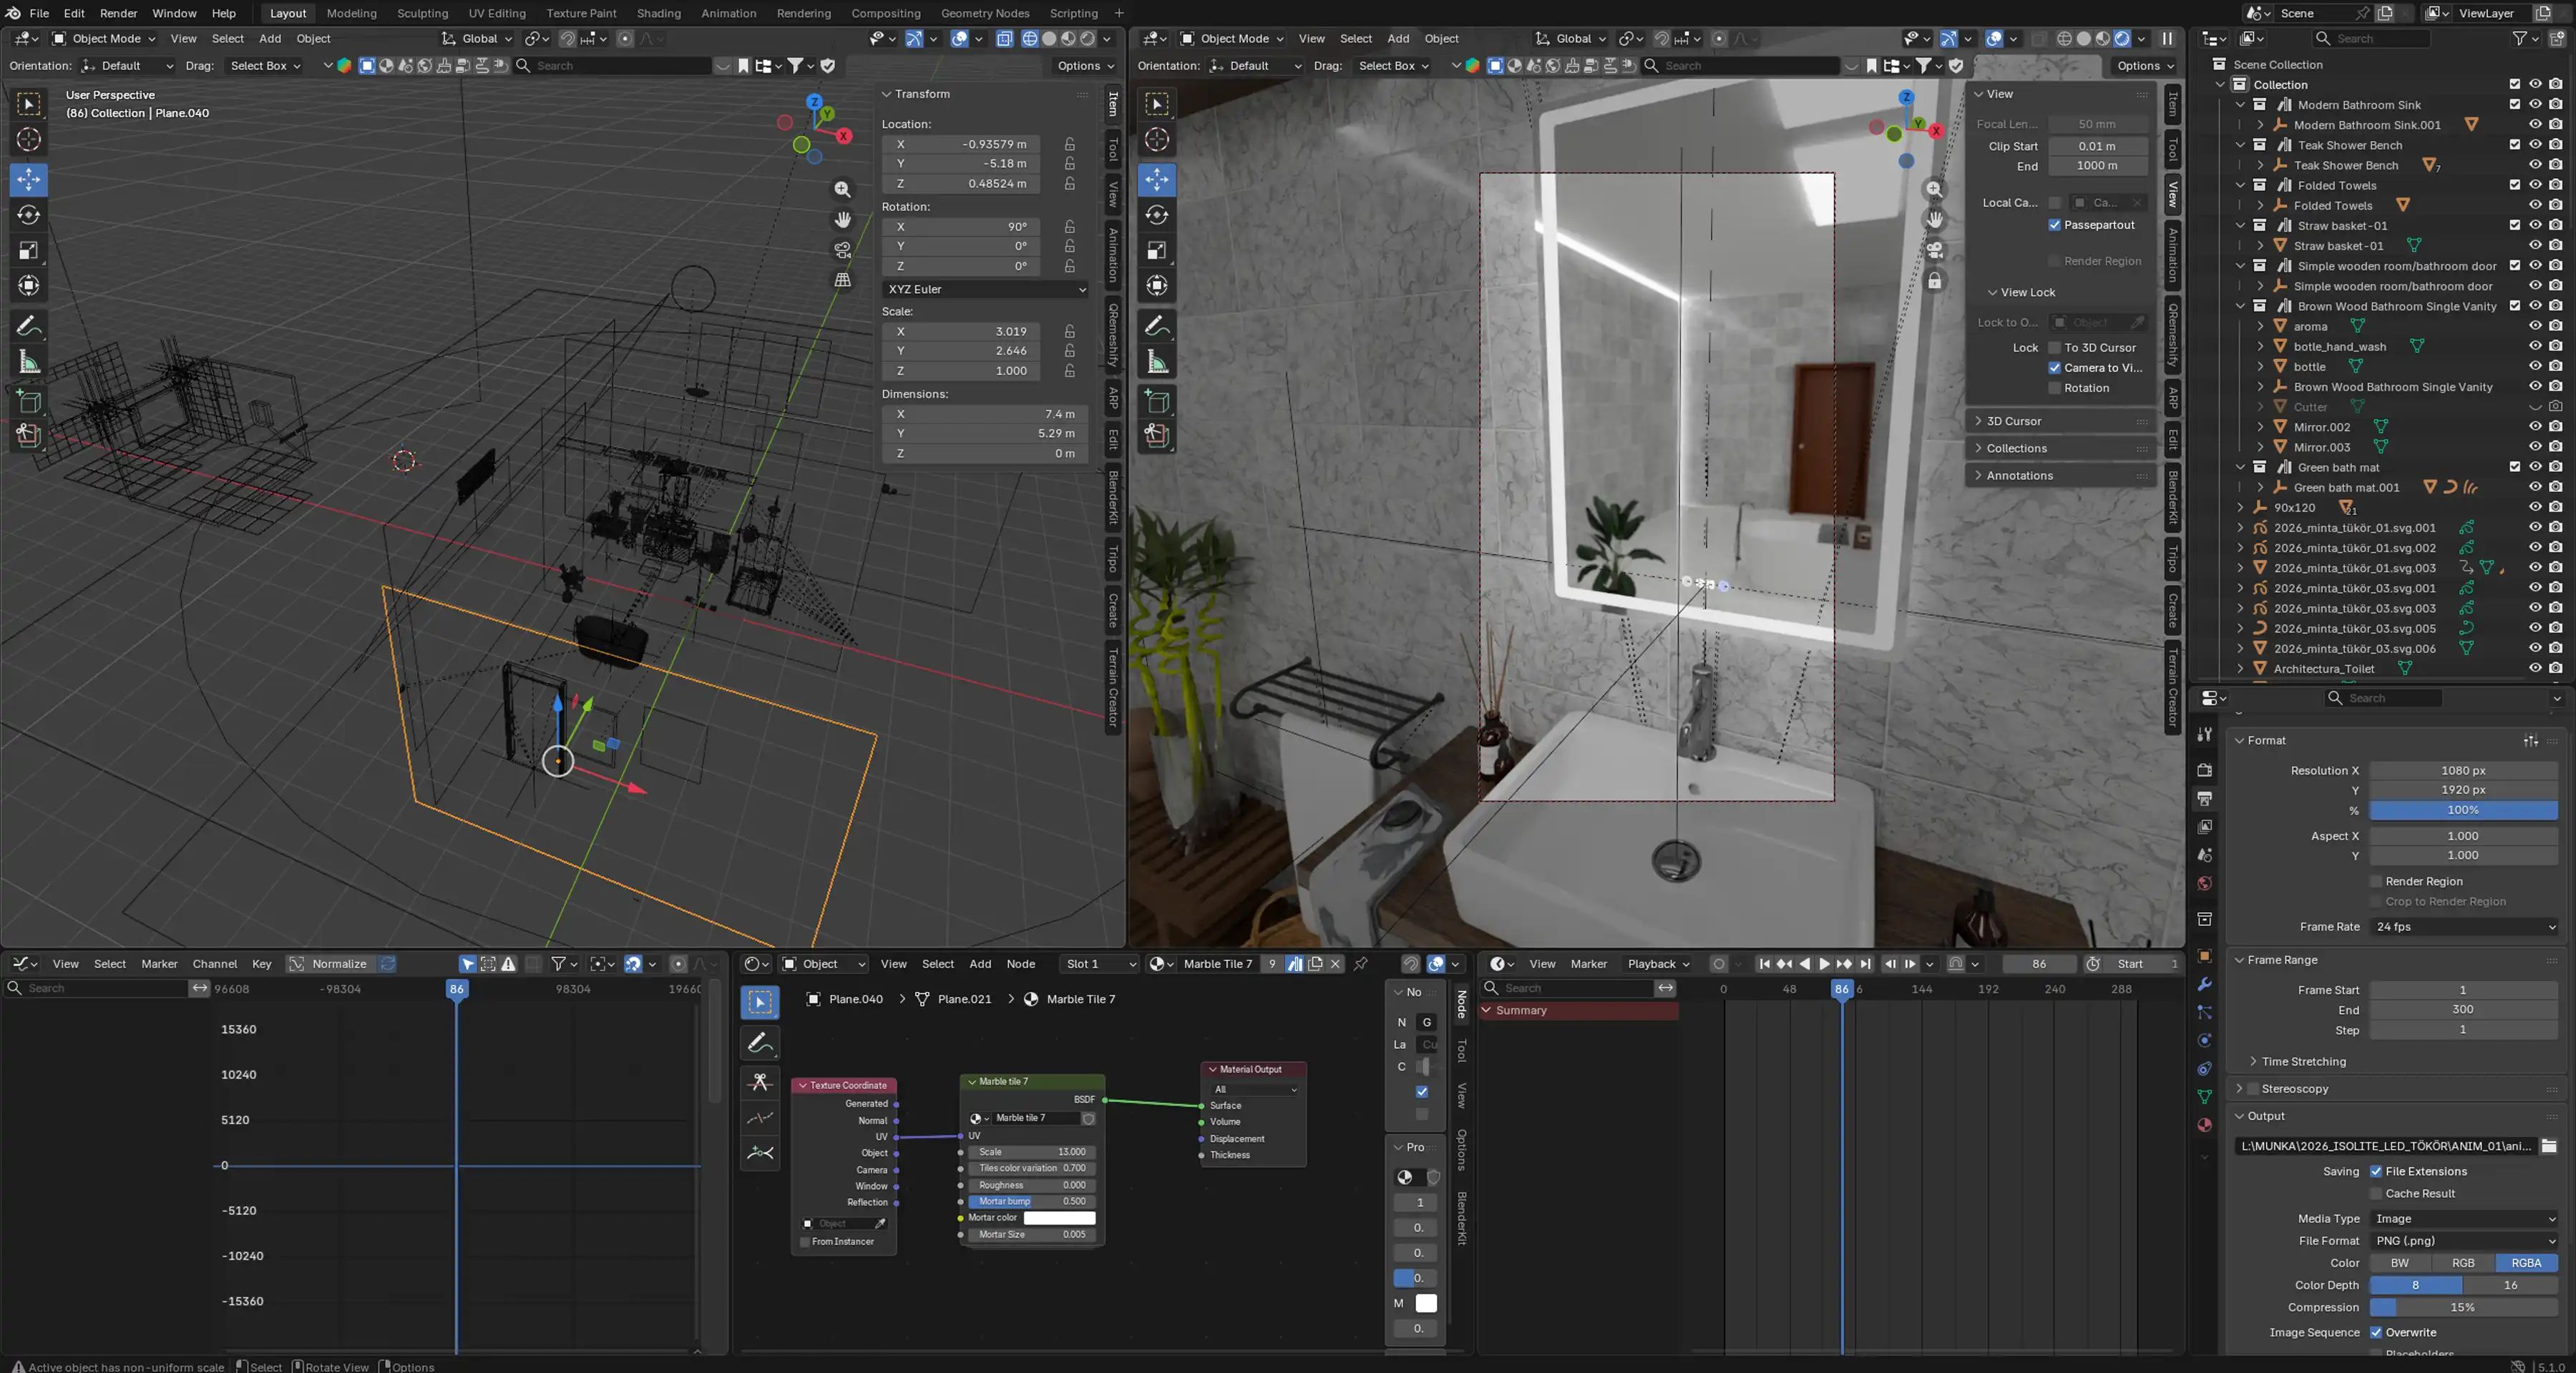The width and height of the screenshot is (2576, 1373).
Task: Click the Mortar color swatch
Action: [1059, 1218]
